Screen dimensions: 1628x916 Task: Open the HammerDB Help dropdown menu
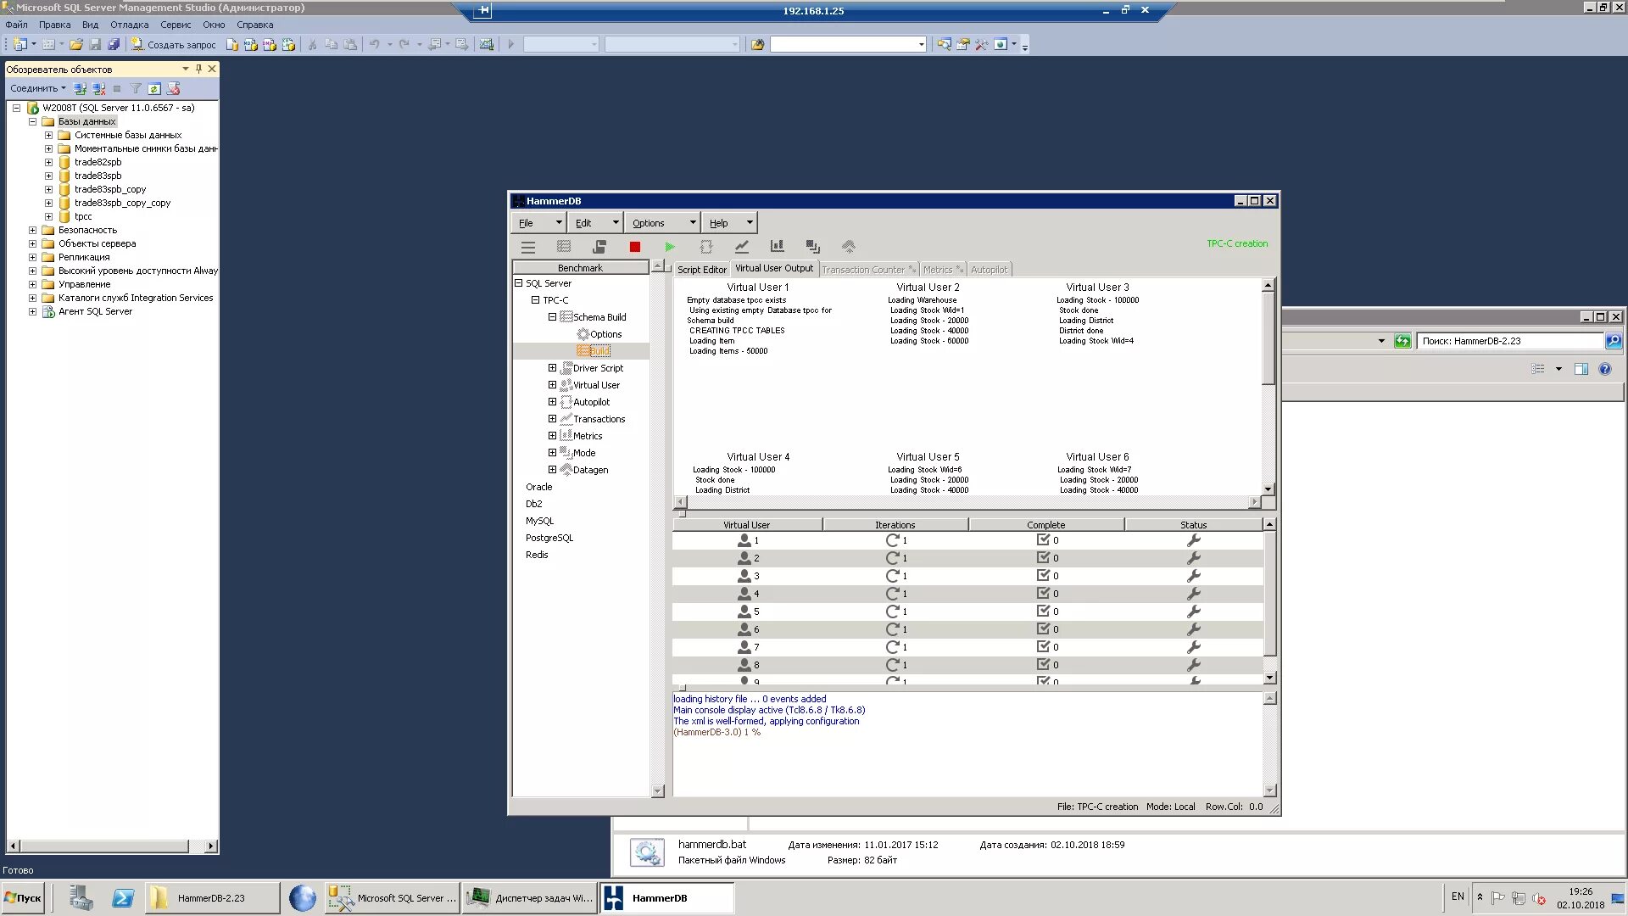point(730,223)
